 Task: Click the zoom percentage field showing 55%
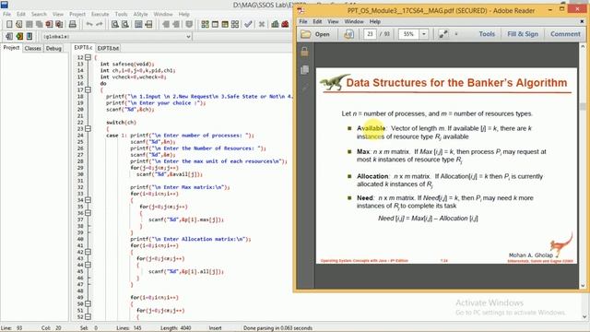click(x=409, y=34)
